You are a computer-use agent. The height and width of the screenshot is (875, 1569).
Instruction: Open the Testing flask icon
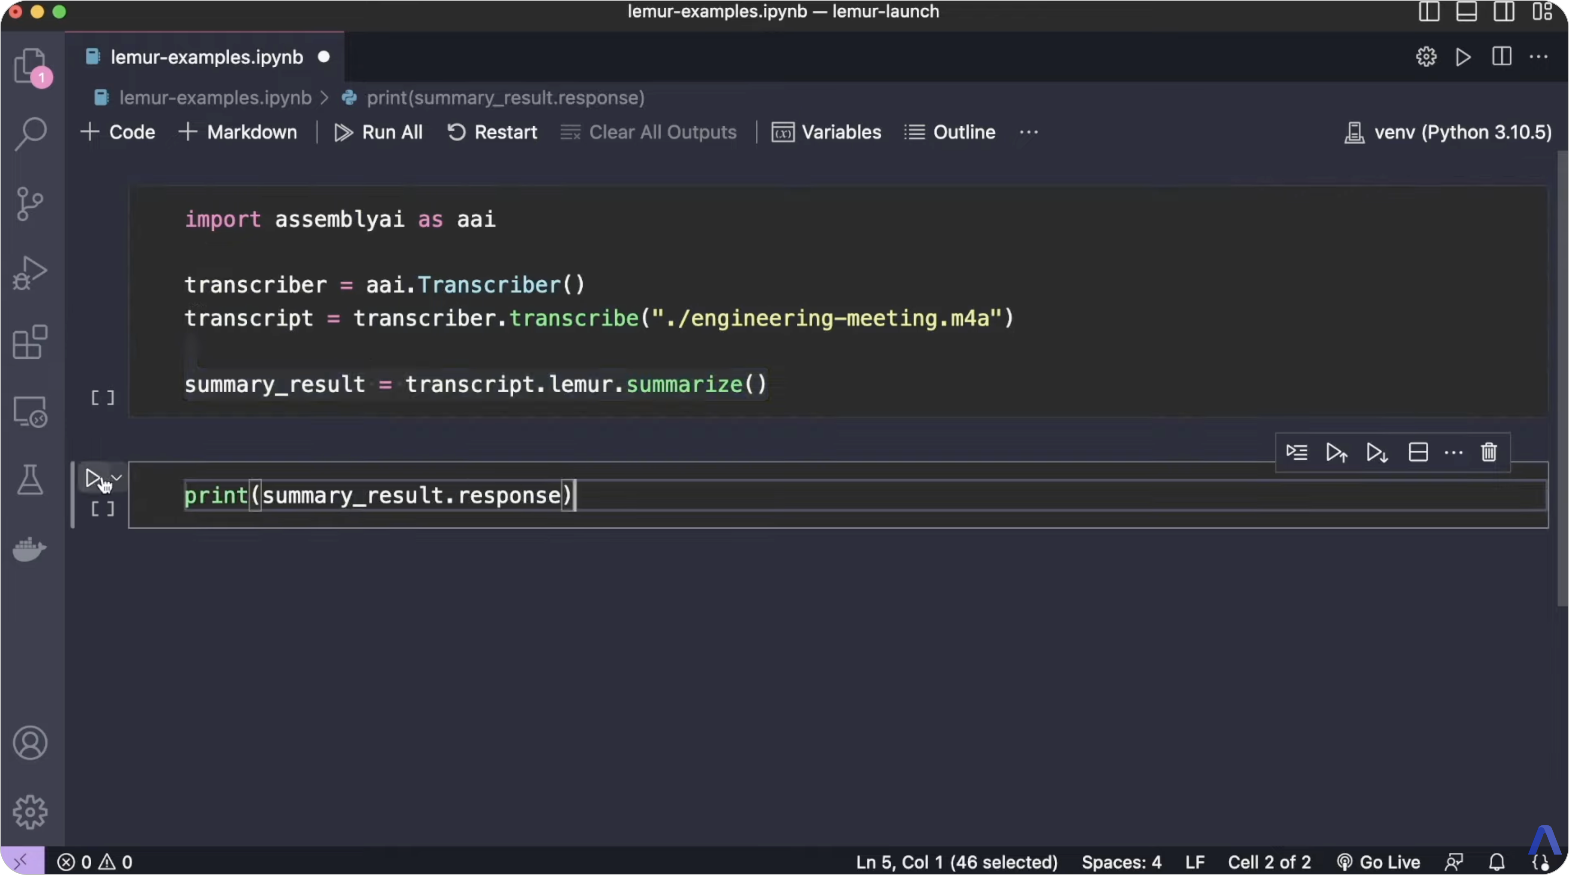click(x=30, y=479)
